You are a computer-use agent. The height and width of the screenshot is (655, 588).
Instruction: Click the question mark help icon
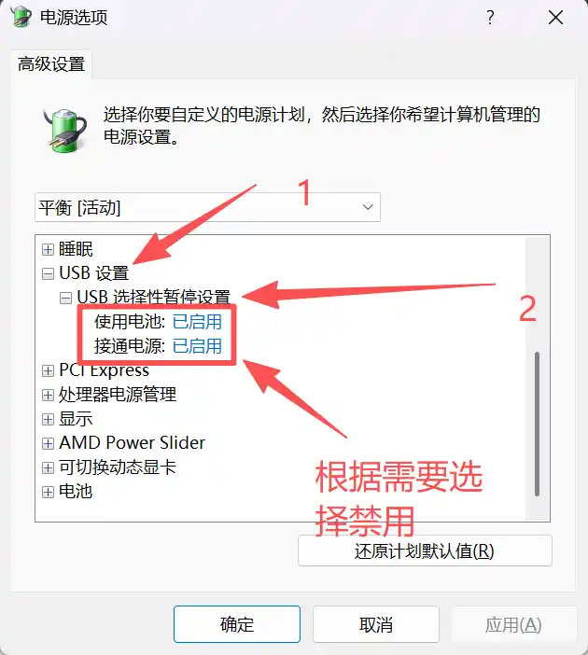tap(490, 18)
